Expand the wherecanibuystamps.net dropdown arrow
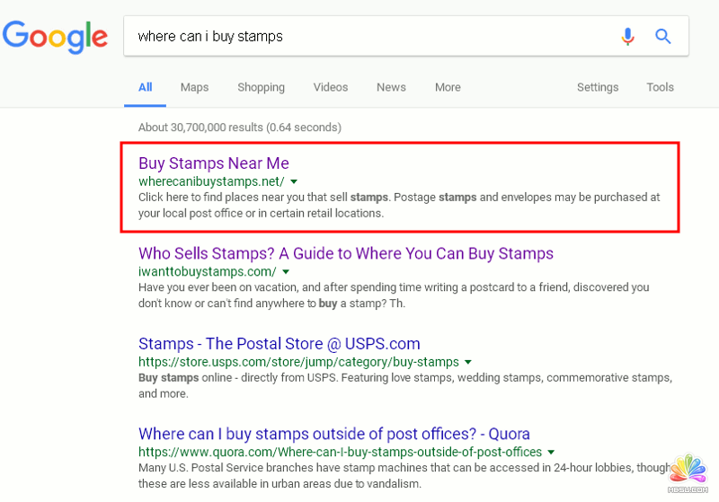Image resolution: width=719 pixels, height=502 pixels. (x=294, y=181)
